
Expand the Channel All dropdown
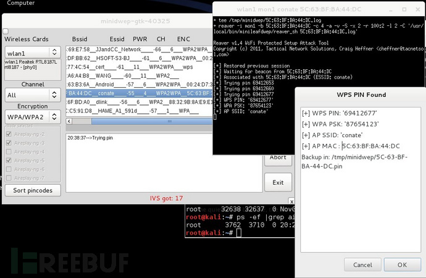33,95
